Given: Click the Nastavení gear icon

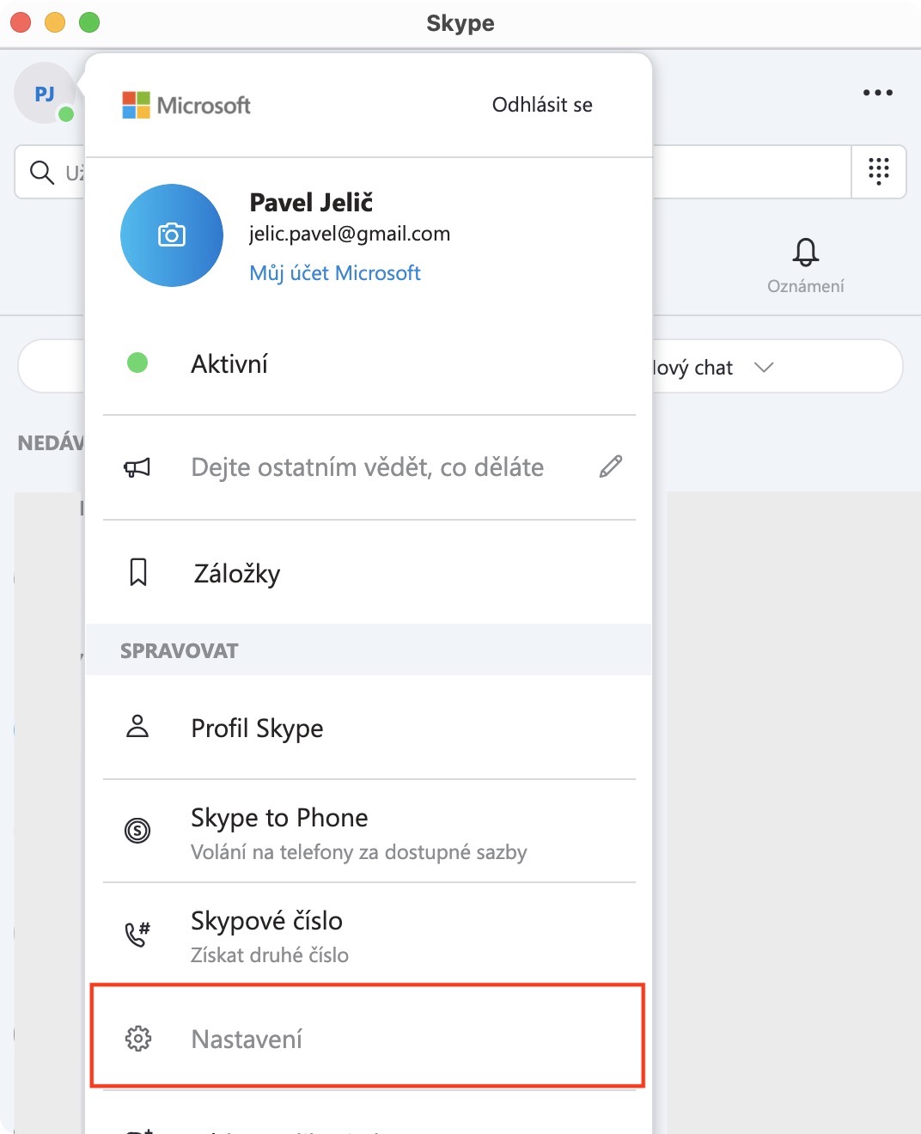Looking at the screenshot, I should 138,1038.
